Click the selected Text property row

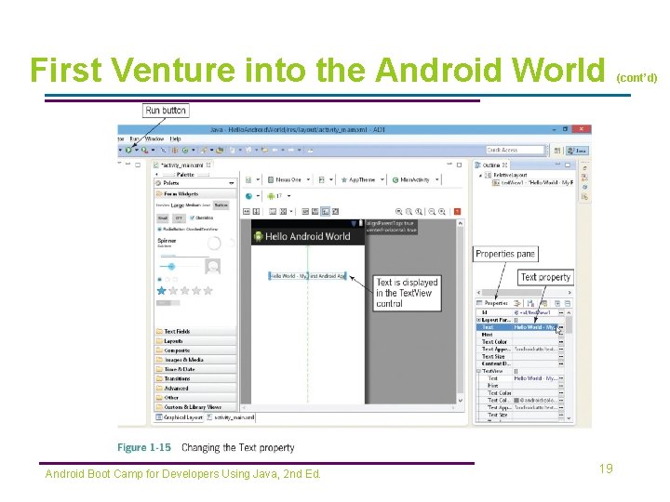pos(519,327)
